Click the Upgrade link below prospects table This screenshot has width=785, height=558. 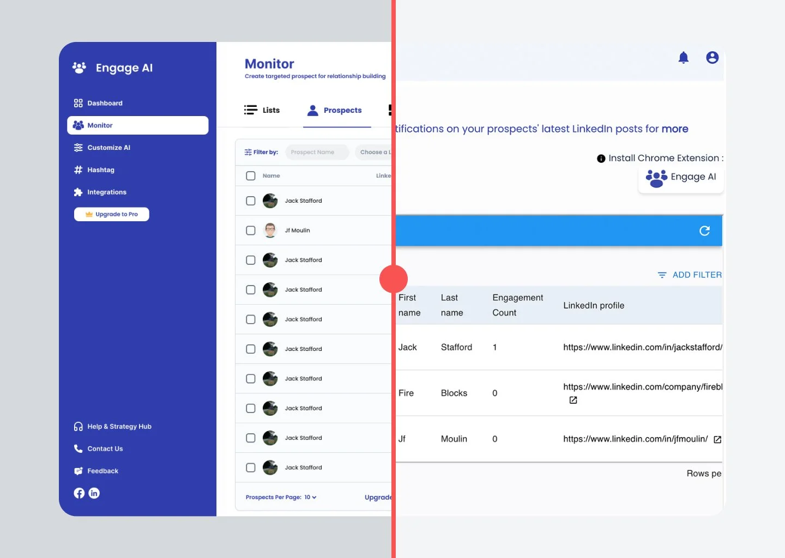[x=378, y=498]
